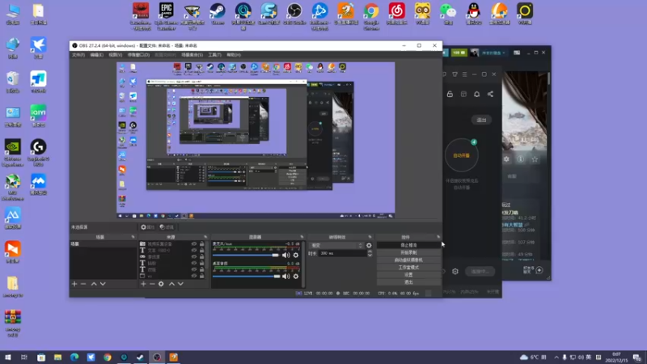The width and height of the screenshot is (647, 364).
Task: Click 开始录制 start recording button
Action: click(408, 252)
